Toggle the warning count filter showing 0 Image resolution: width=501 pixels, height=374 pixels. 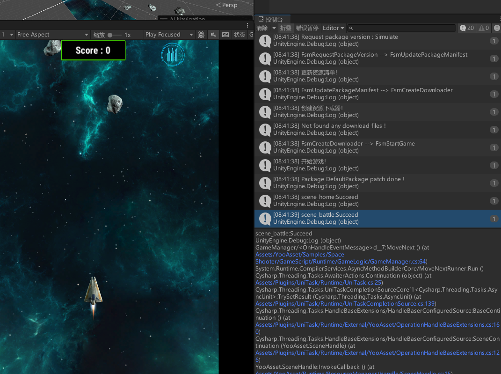(484, 28)
